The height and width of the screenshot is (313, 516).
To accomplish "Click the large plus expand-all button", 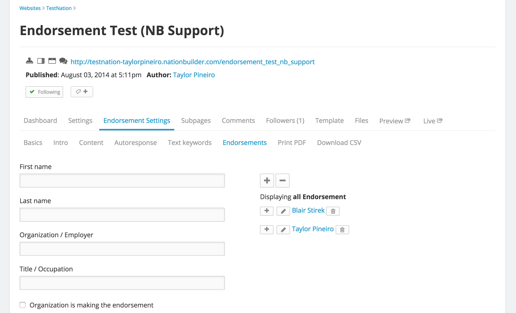I will coord(267,181).
